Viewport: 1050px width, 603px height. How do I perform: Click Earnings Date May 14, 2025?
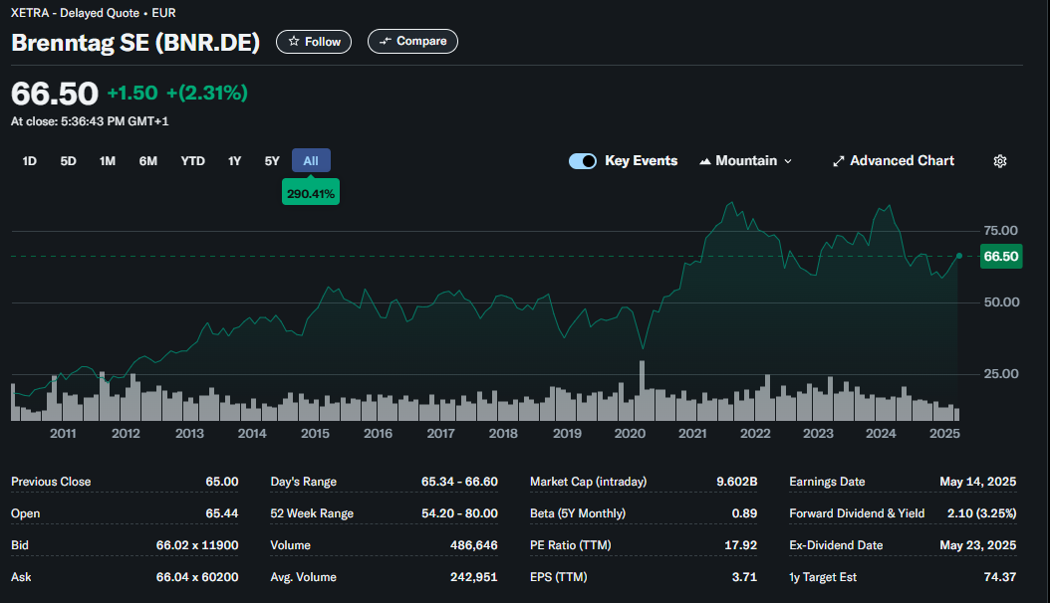coord(977,482)
